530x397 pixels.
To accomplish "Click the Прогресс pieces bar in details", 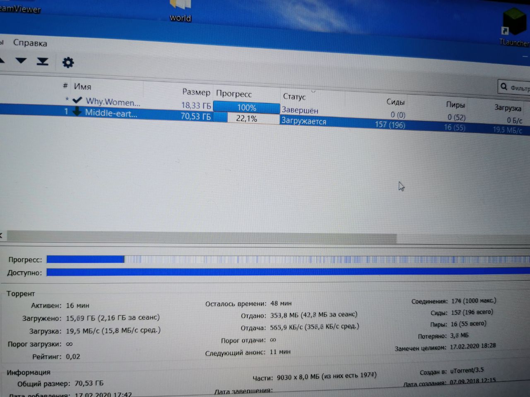I will point(288,259).
